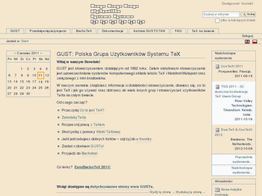Open ConTeXt 2011 event link
Viewport: 262px width, 196px height.
pyautogui.click(x=232, y=66)
